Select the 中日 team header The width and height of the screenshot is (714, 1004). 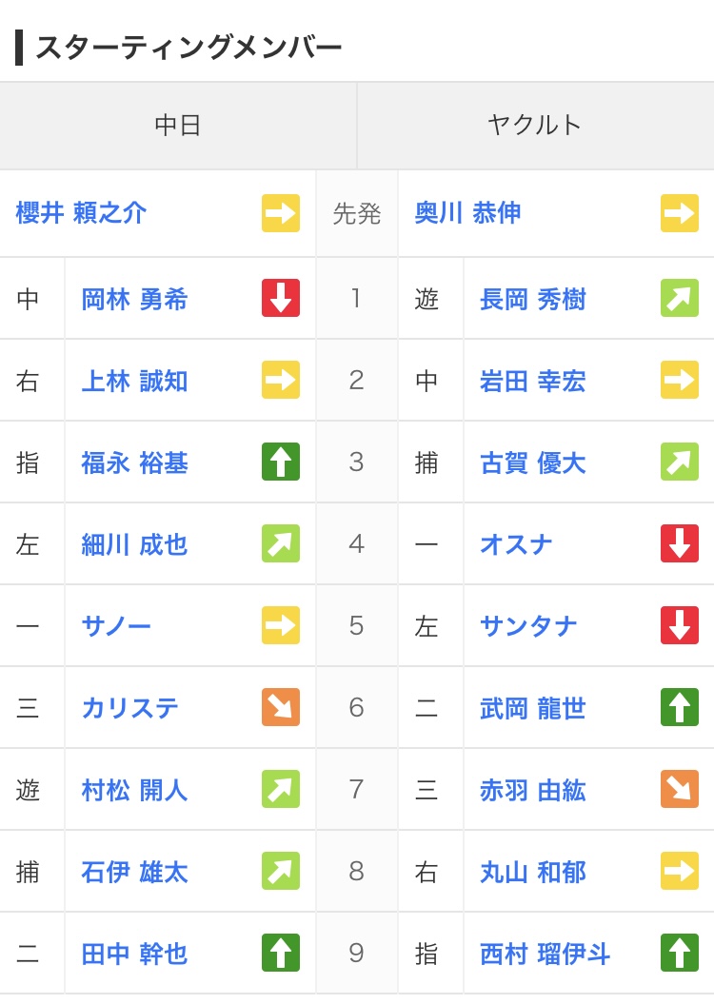(178, 126)
